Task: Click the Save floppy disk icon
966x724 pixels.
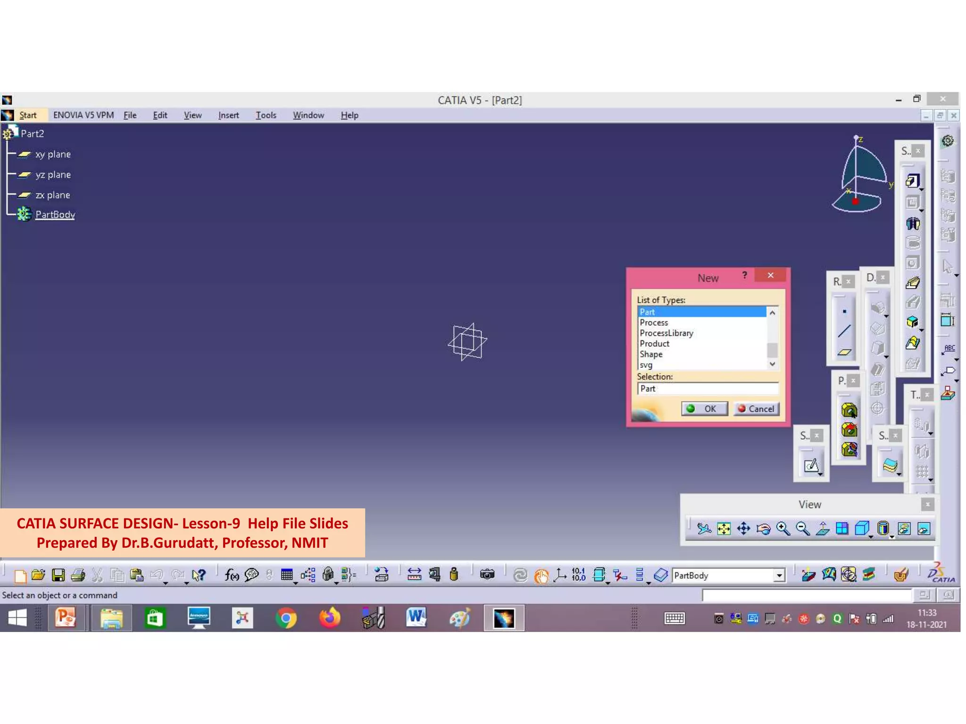Action: click(x=58, y=575)
